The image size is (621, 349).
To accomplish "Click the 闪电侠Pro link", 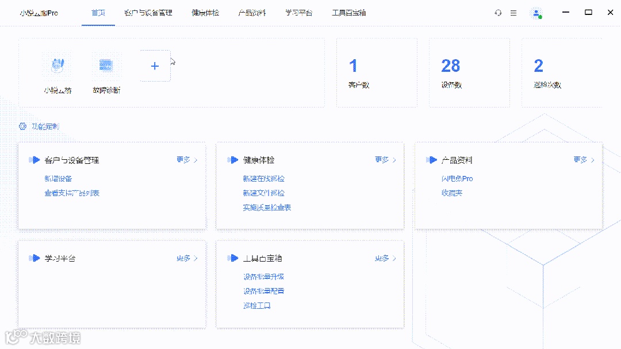I will (x=457, y=178).
